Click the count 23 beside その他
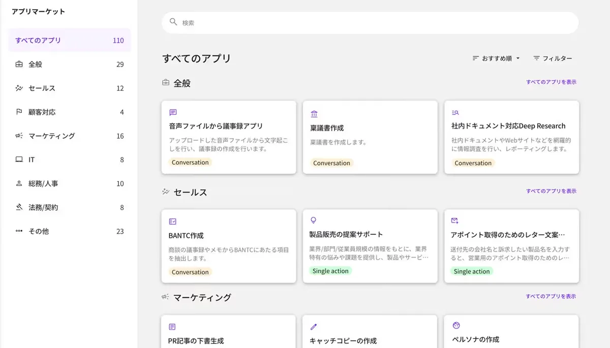Viewport: 610px width, 348px height. [x=120, y=231]
